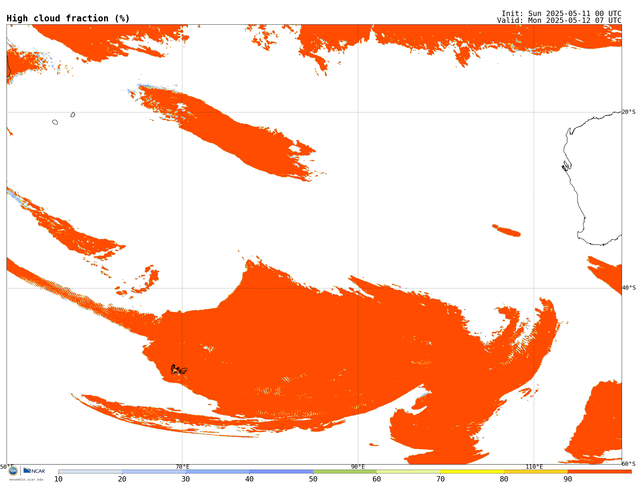Click the 40°S latitude label

(629, 288)
